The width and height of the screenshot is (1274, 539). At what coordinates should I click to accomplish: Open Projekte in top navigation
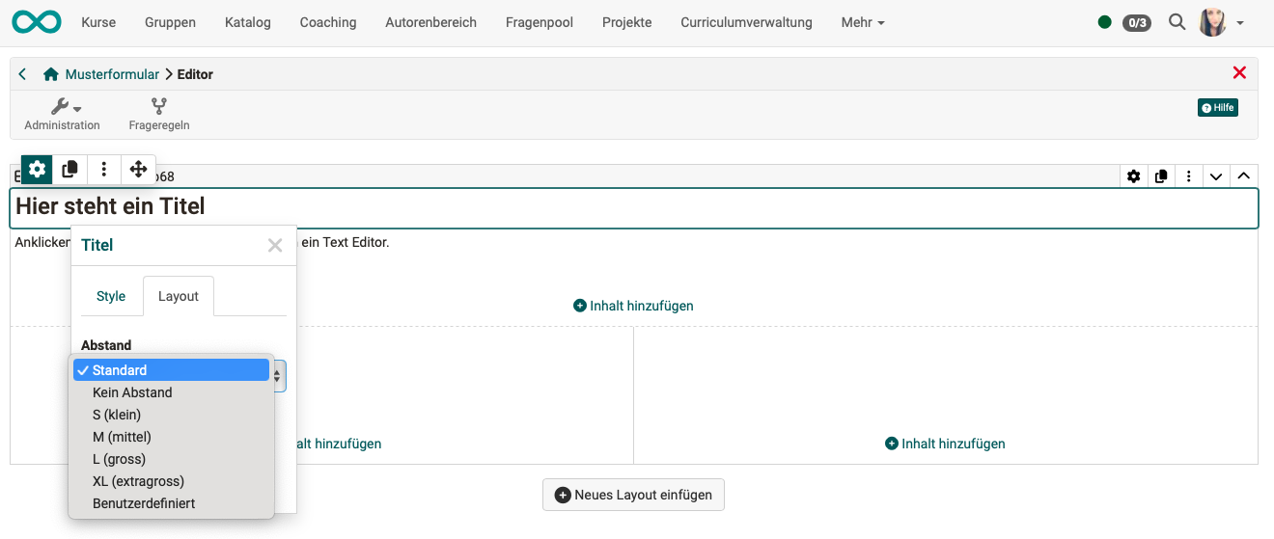pyautogui.click(x=626, y=22)
